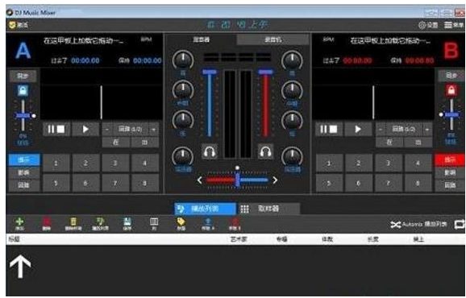Toggle the blue key-lock icon on deck A
Viewport: 466px width, 298px height.
(x=23, y=90)
